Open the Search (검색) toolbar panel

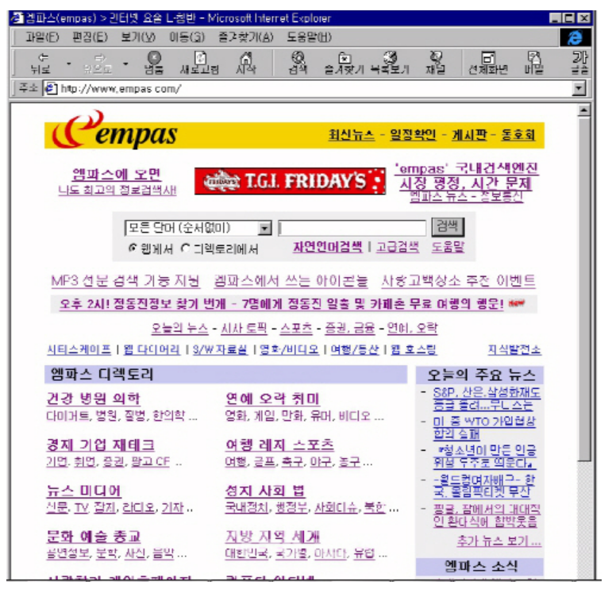click(x=298, y=62)
